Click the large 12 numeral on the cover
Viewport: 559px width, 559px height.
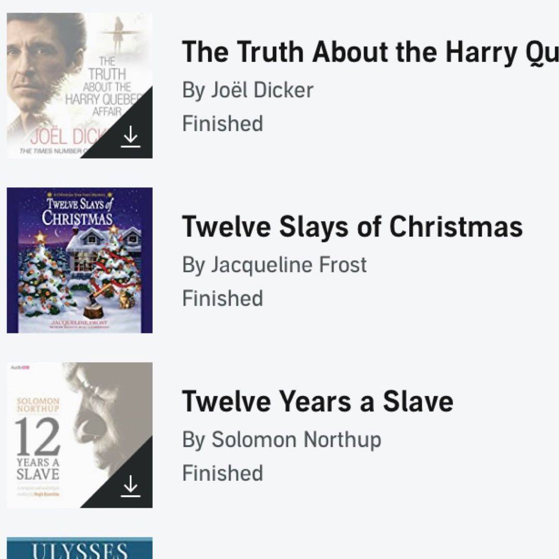point(37,436)
